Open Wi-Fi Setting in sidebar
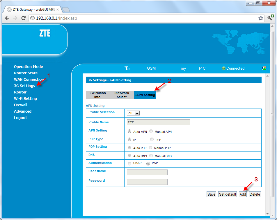The height and width of the screenshot is (220, 277). pos(25,99)
